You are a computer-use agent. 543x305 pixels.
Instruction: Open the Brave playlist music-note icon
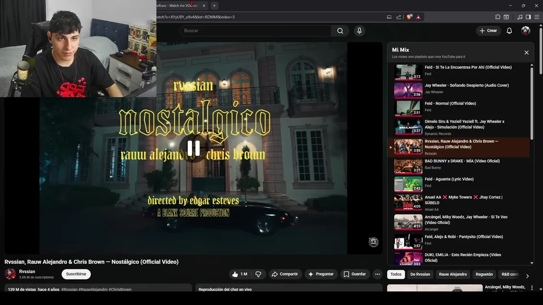[x=520, y=17]
